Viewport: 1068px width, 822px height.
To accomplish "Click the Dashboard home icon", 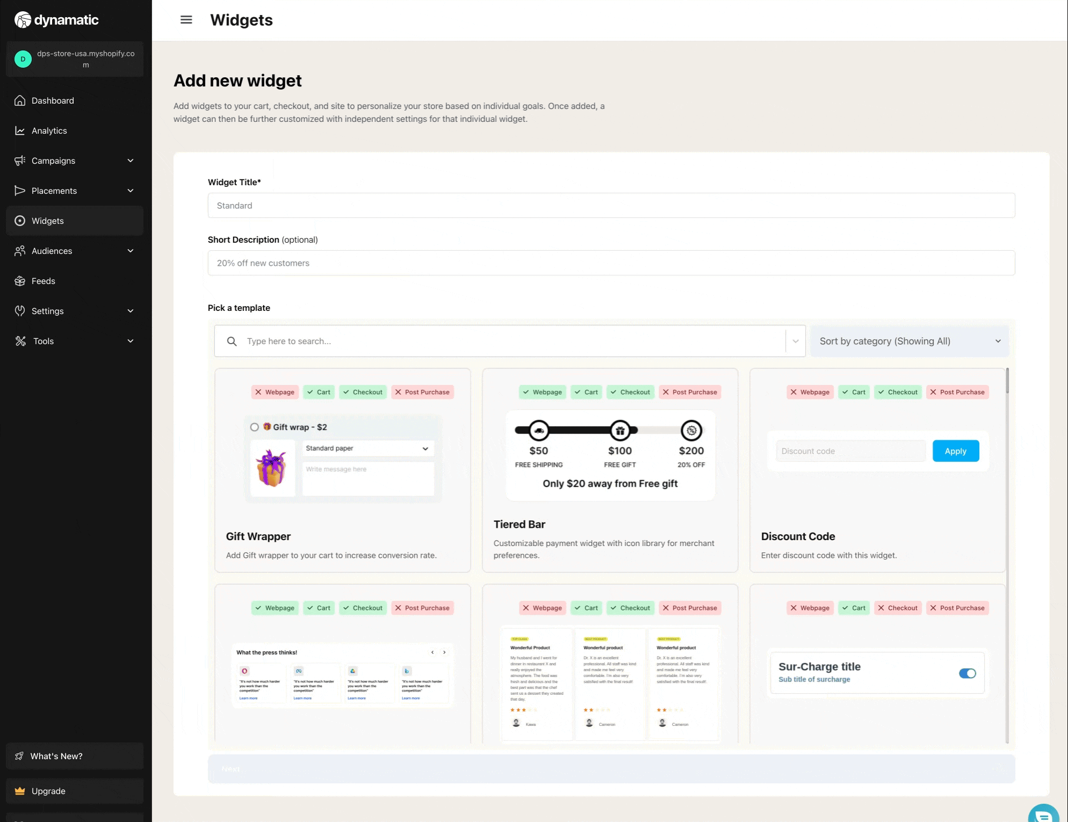I will [x=20, y=100].
